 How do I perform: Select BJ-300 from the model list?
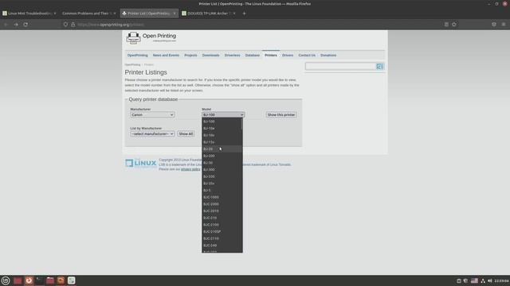tap(222, 169)
